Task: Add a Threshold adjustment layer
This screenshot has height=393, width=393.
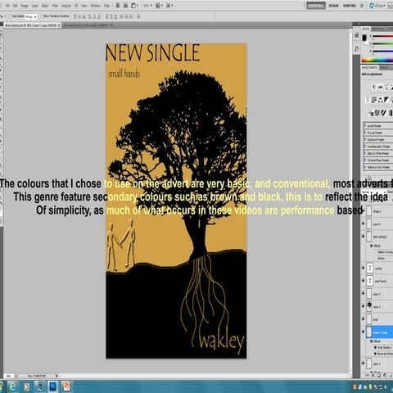Action: click(384, 112)
